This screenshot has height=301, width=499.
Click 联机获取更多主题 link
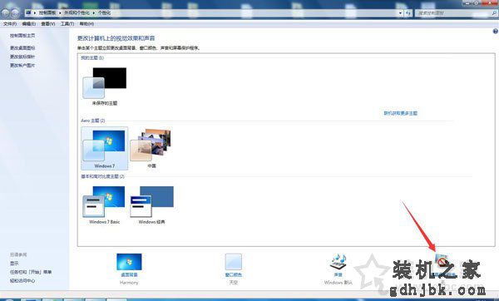tap(400, 113)
